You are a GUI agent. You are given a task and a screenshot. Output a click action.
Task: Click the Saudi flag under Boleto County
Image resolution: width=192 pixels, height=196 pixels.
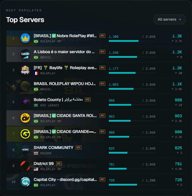[x=36, y=105]
